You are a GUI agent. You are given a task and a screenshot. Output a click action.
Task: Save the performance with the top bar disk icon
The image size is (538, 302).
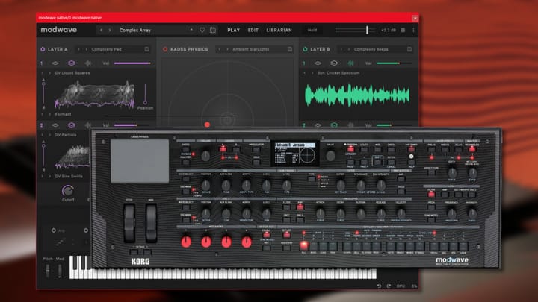[x=213, y=30]
